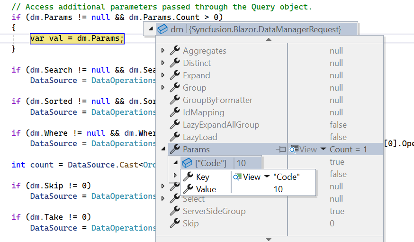The image size is (414, 242).
Task: Click the Select wrench icon
Action: click(175, 198)
